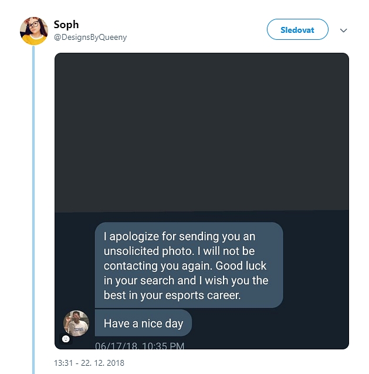The height and width of the screenshot is (374, 369).
Task: Click the Sledovat follow button
Action: tap(297, 29)
